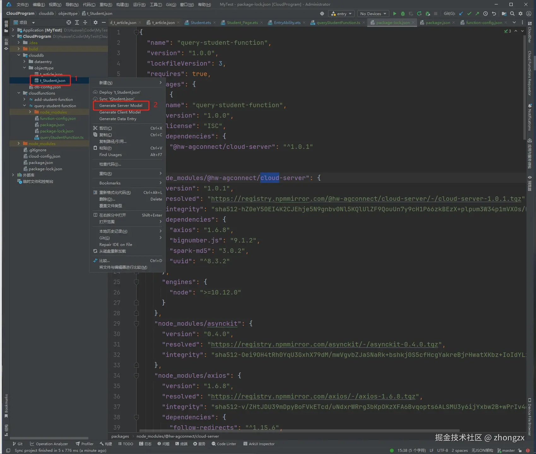Screen dimensions: 536x454
Task: Toggle the Notifications panel on right sidebar
Action: 530,117
